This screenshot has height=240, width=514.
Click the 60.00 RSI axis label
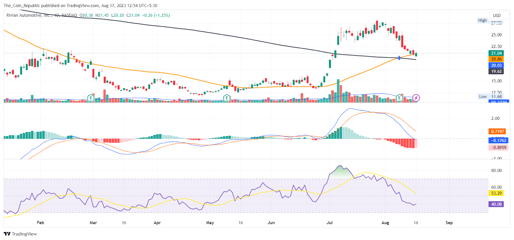pyautogui.click(x=496, y=187)
